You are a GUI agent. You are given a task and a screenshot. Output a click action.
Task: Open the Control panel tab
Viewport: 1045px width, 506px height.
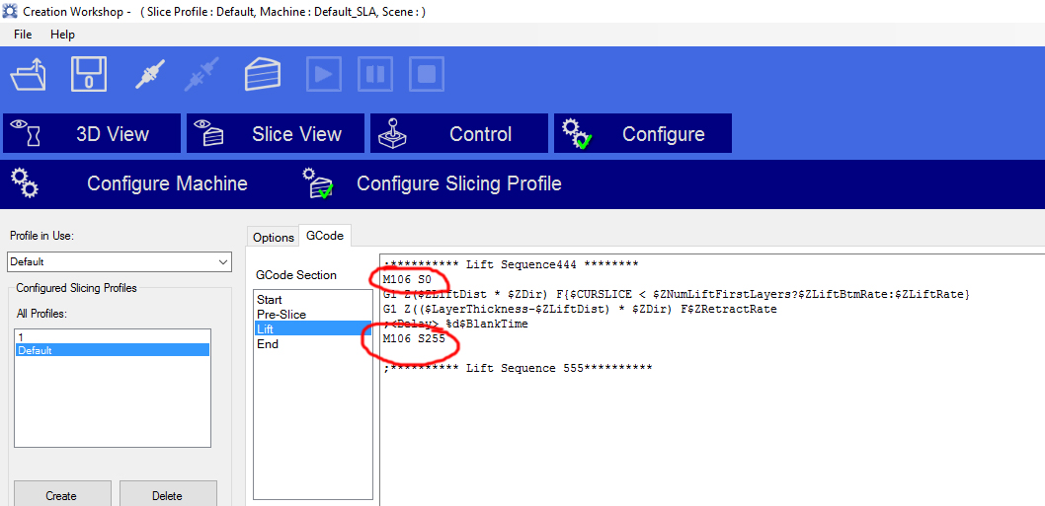point(459,133)
